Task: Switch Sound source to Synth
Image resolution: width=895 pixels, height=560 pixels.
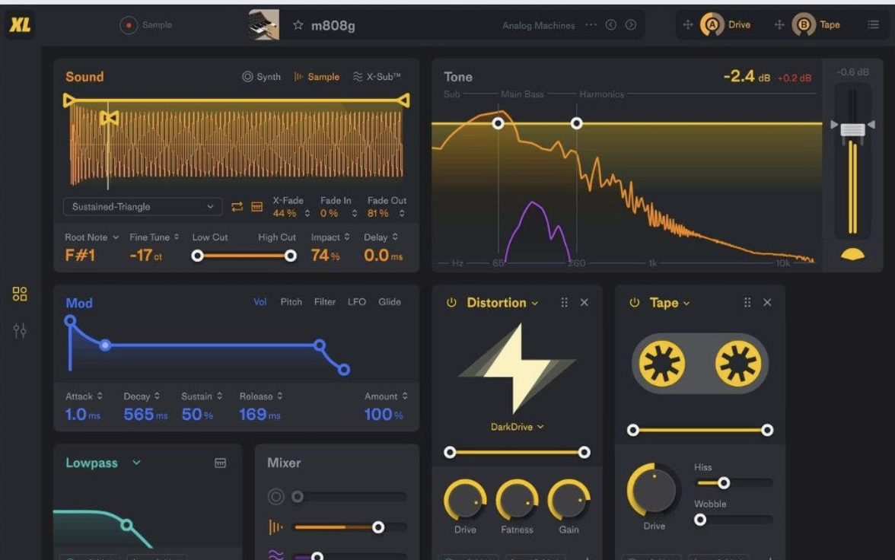Action: click(x=262, y=77)
